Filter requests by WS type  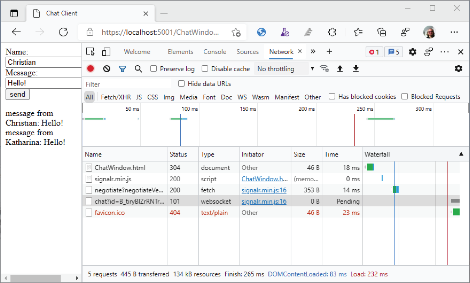242,97
